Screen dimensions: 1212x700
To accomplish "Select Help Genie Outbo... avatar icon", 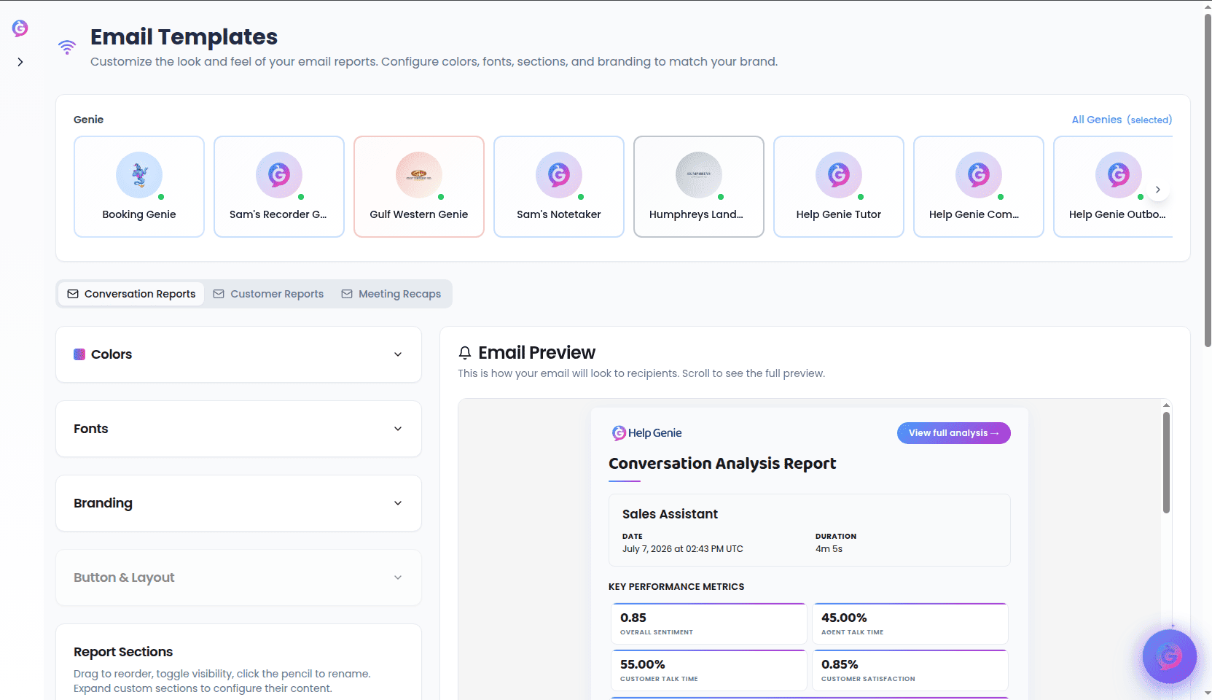I will (1119, 175).
